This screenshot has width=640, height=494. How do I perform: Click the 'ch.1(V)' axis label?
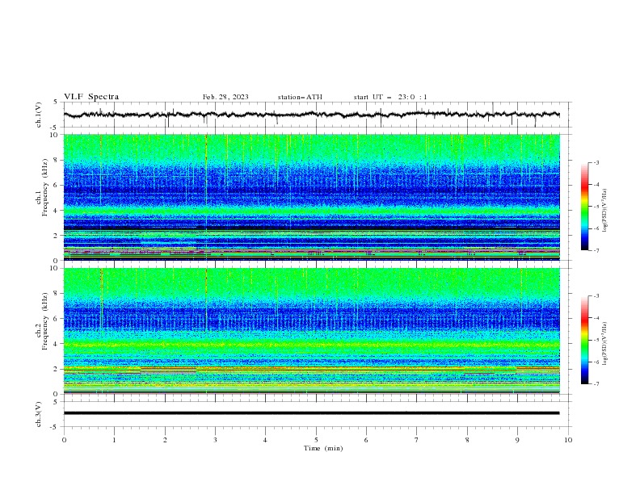[39, 115]
